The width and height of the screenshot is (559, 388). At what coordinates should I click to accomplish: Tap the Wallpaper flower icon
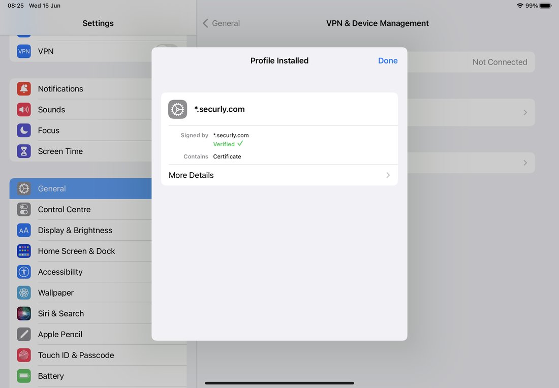[x=24, y=293]
